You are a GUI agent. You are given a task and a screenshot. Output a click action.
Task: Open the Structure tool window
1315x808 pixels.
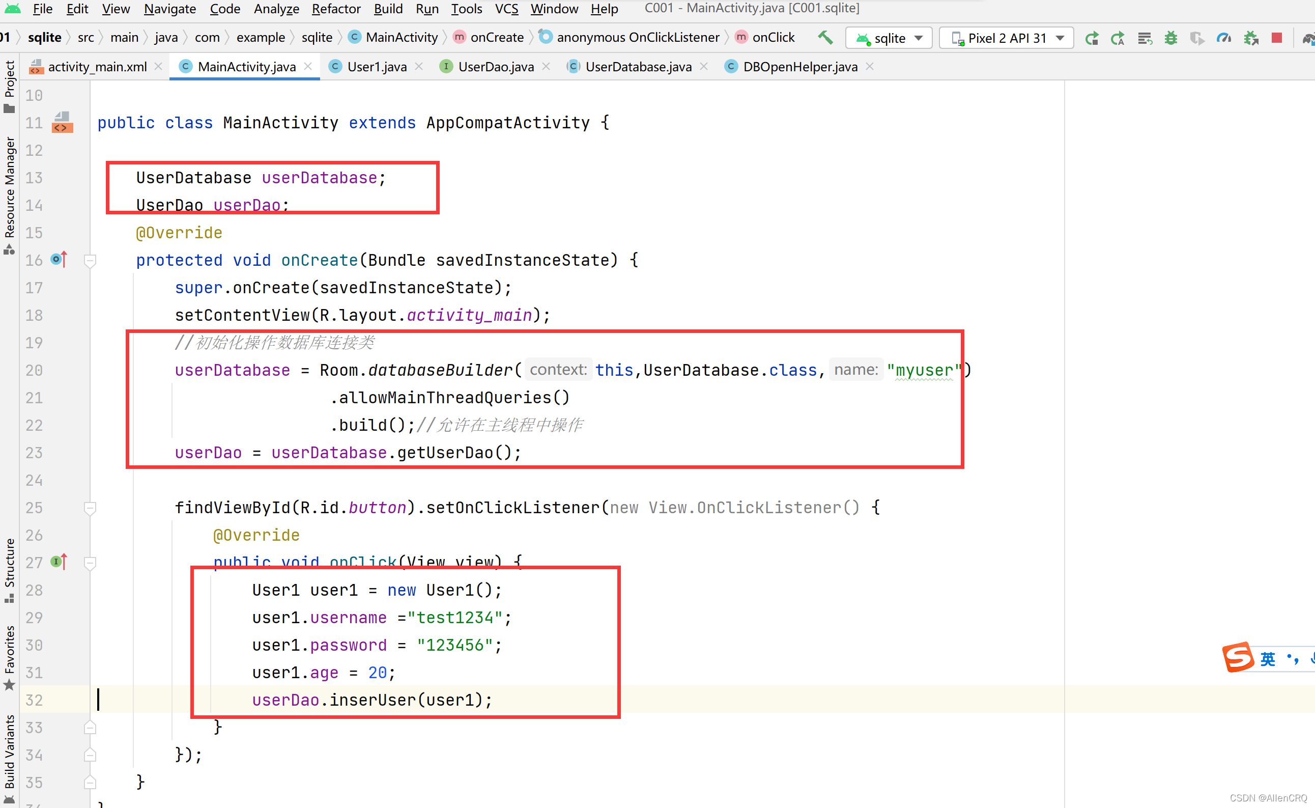(x=9, y=570)
